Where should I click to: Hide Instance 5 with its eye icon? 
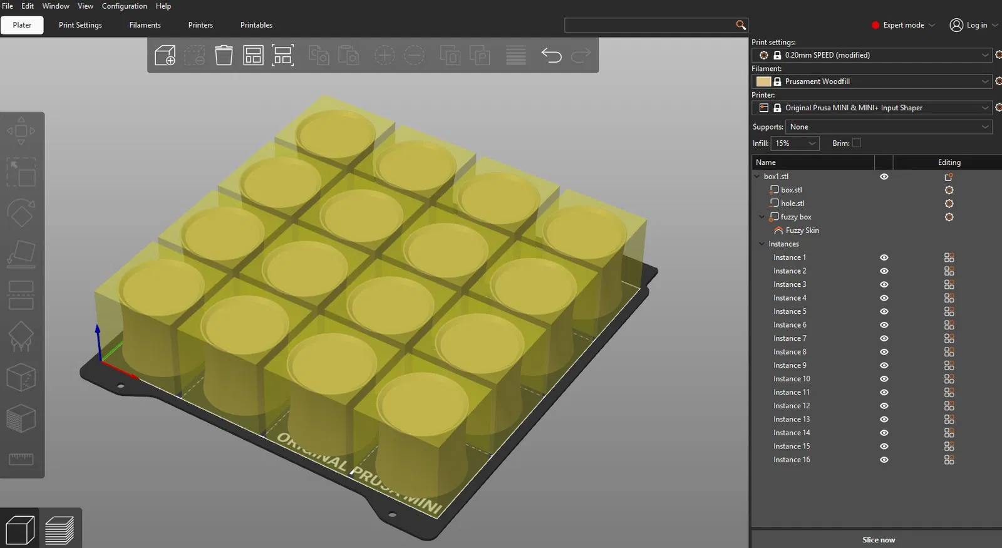pyautogui.click(x=884, y=311)
